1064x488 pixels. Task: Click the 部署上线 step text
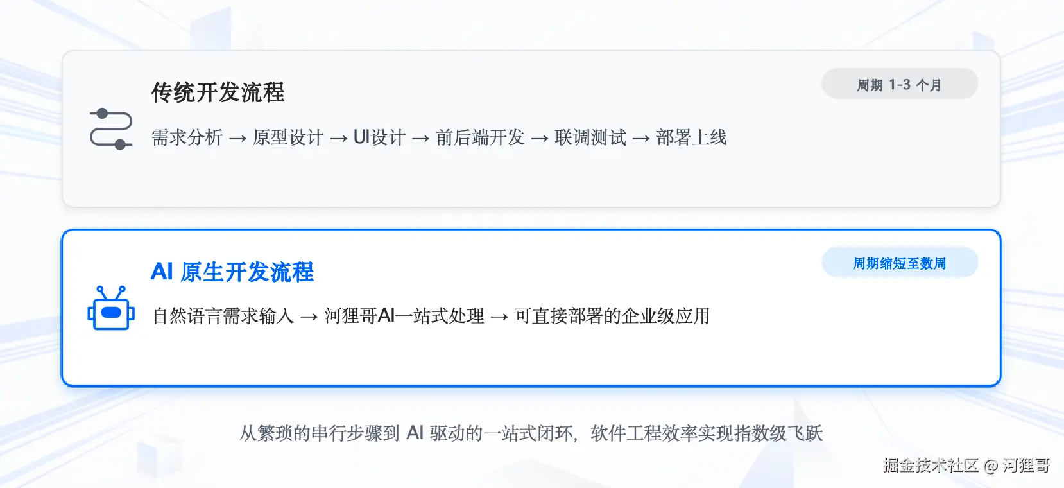click(x=691, y=137)
